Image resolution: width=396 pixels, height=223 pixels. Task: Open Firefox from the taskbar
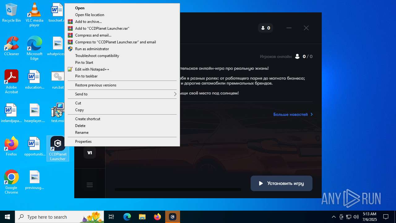(157, 217)
